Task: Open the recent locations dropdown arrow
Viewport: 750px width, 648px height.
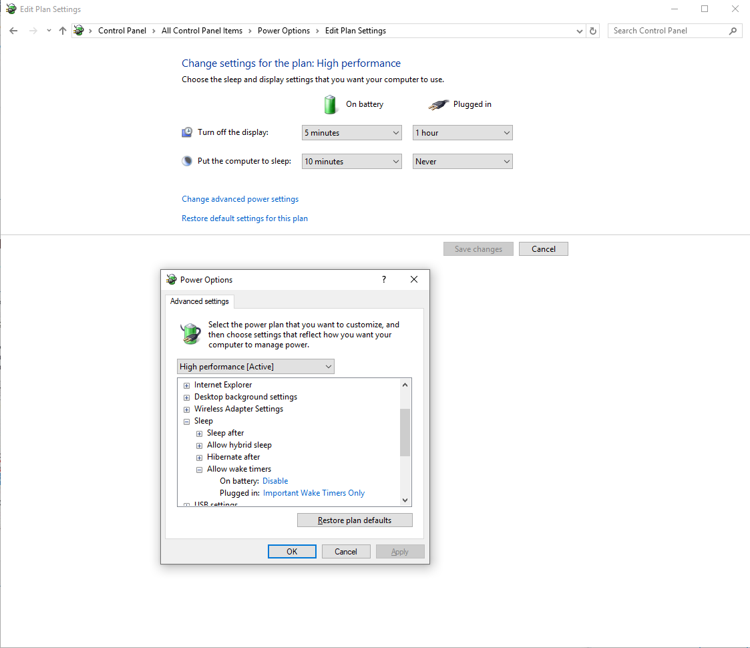Action: tap(49, 31)
